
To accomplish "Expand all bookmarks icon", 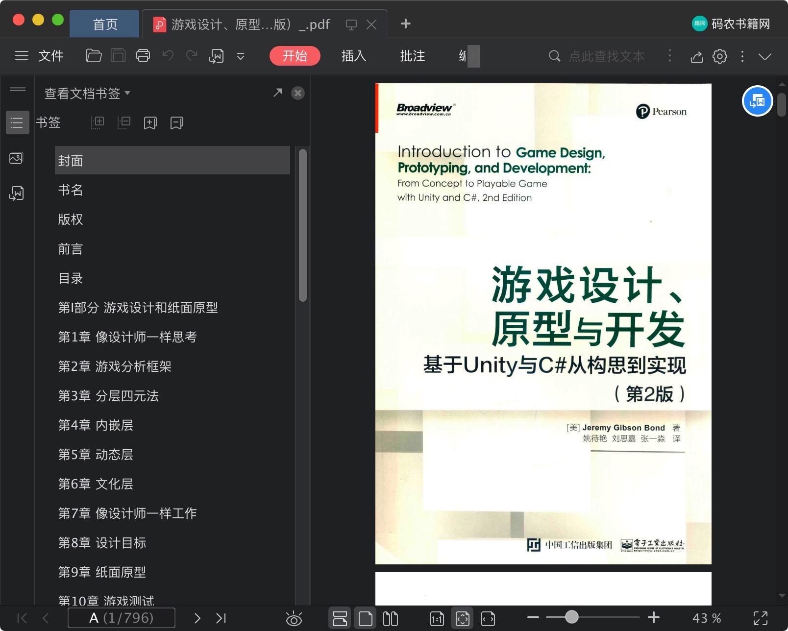I will click(98, 122).
